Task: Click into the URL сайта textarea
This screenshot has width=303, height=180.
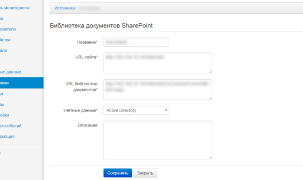Action: click(157, 63)
